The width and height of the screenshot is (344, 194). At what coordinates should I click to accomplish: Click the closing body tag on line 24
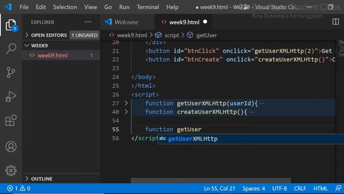click(x=144, y=77)
